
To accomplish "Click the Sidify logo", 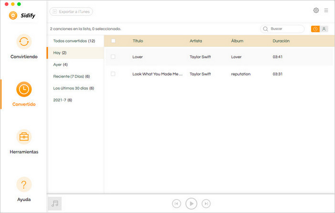I will (22, 15).
